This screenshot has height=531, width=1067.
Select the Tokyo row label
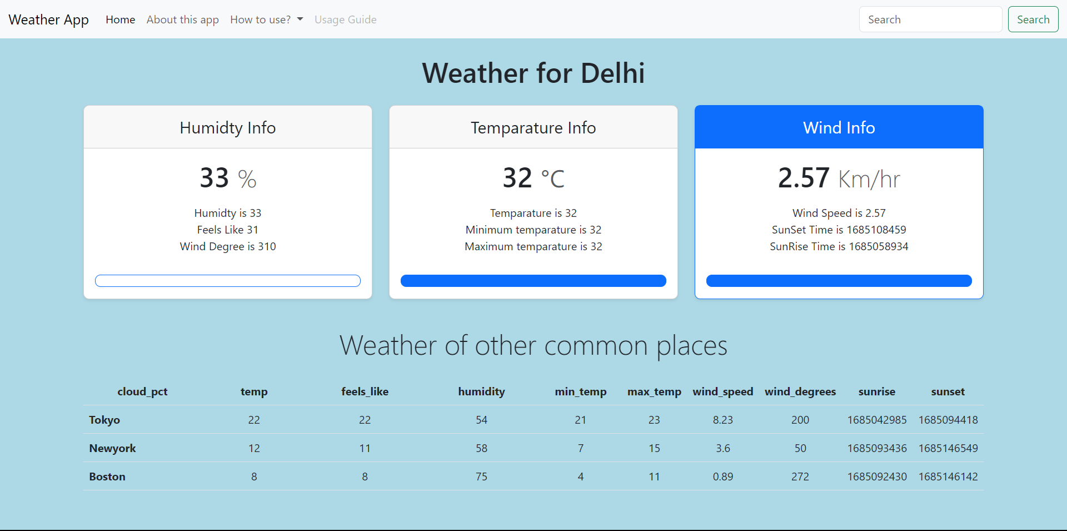104,420
